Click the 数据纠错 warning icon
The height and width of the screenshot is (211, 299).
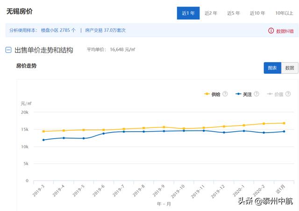pos(271,31)
